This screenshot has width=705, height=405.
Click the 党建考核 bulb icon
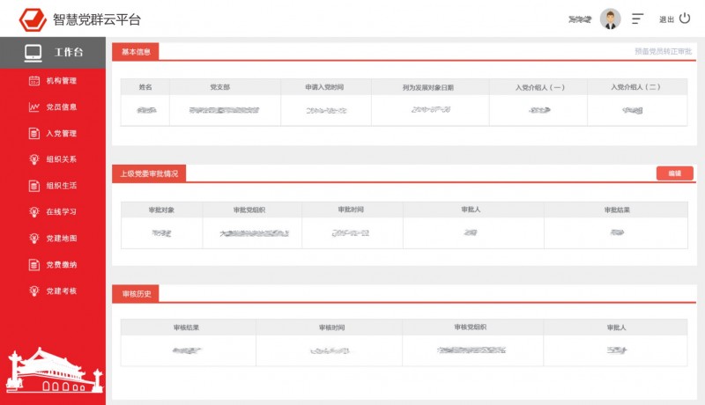(x=34, y=291)
